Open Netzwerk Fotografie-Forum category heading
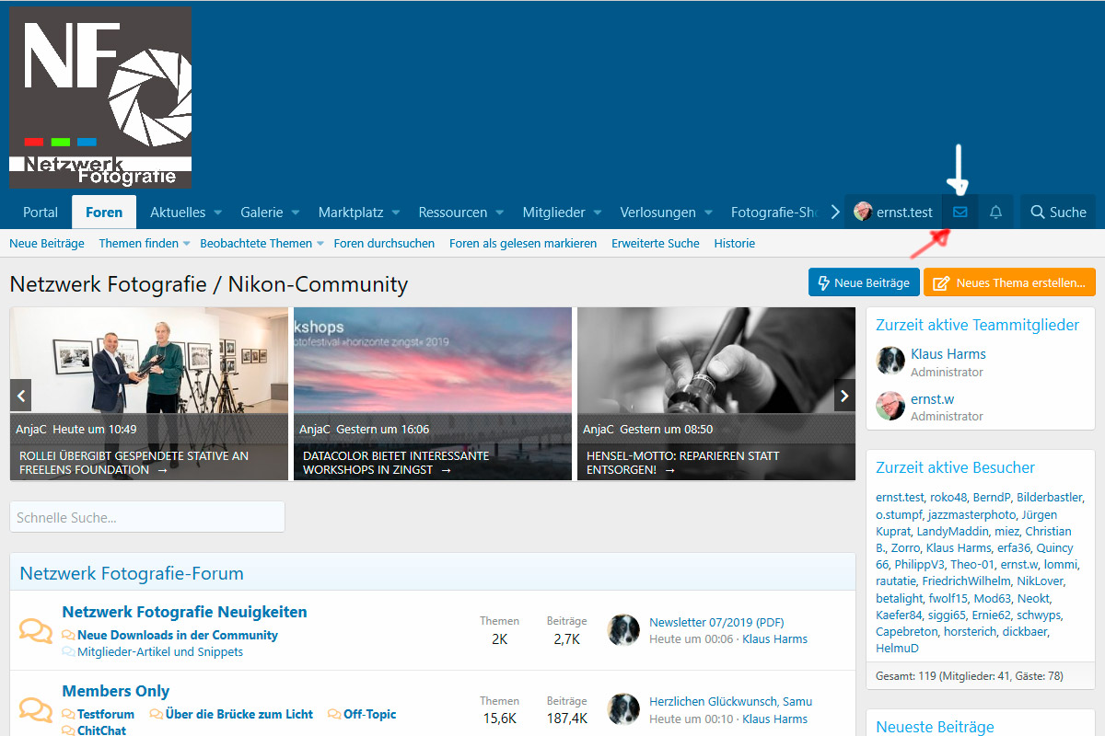The height and width of the screenshot is (736, 1105). [132, 573]
